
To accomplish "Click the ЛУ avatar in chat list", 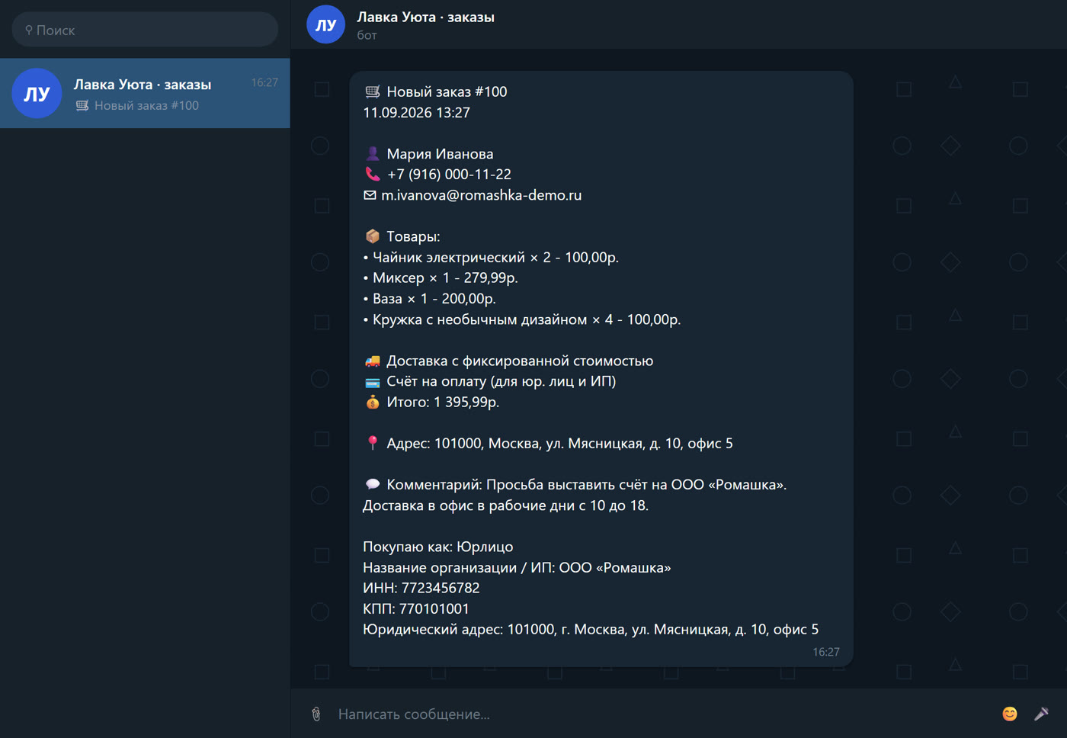I will [x=37, y=93].
